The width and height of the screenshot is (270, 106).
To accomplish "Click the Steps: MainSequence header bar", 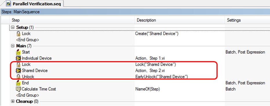I will (x=135, y=12).
